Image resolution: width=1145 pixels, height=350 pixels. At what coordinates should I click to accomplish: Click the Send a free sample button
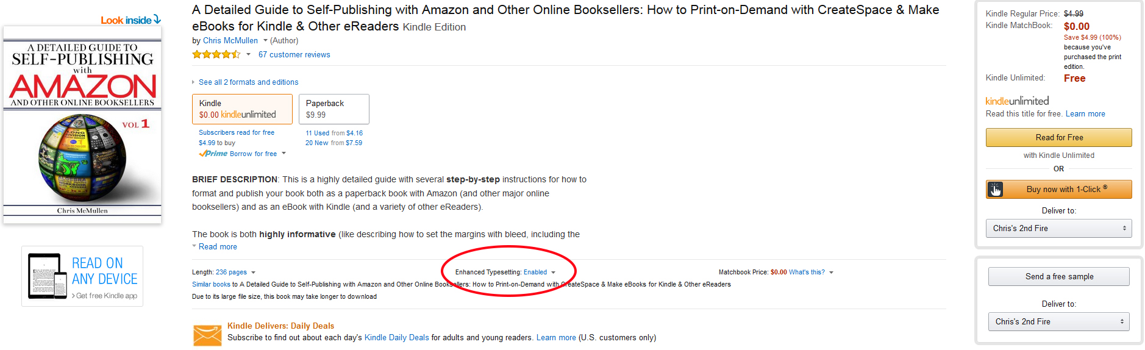1058,276
